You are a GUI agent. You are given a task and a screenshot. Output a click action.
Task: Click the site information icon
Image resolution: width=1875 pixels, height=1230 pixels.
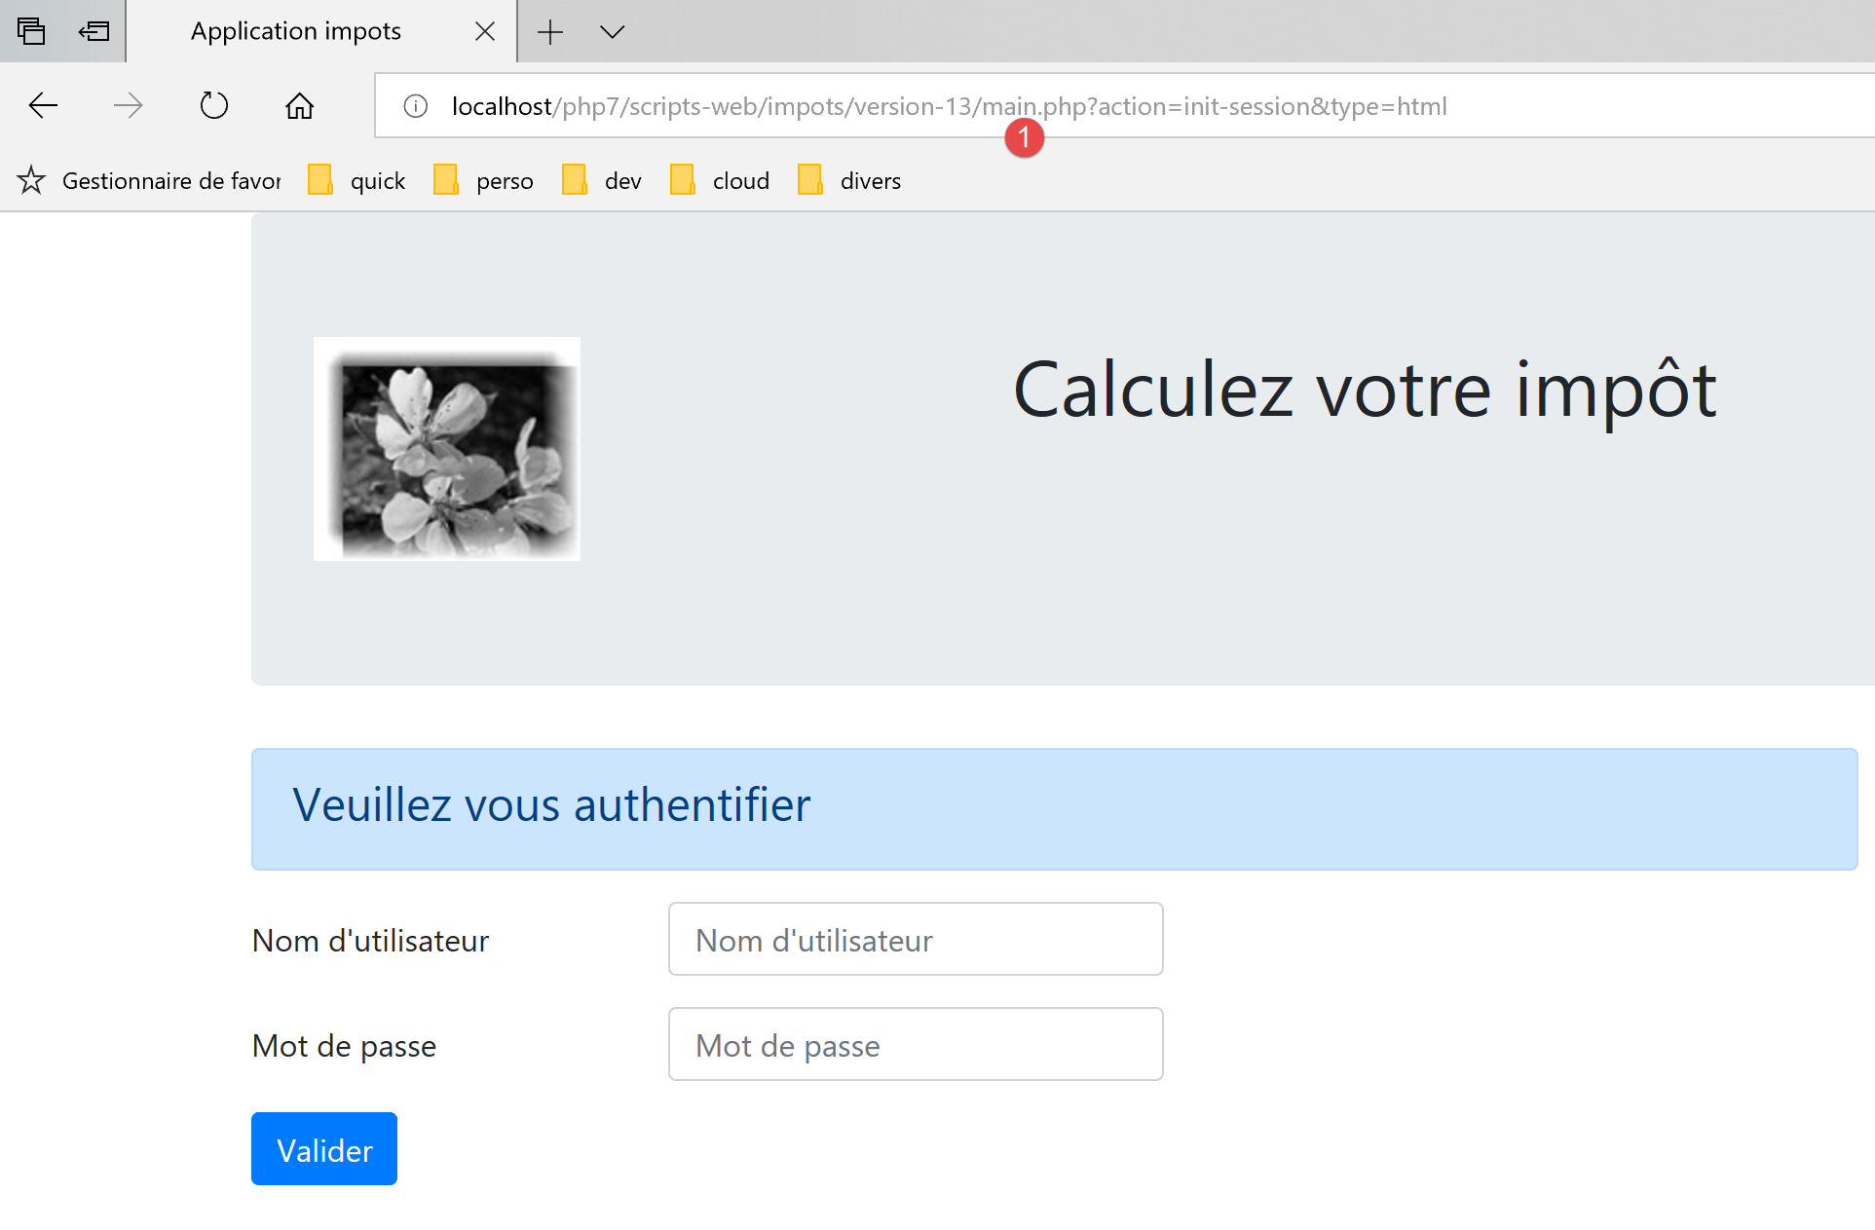(x=416, y=106)
